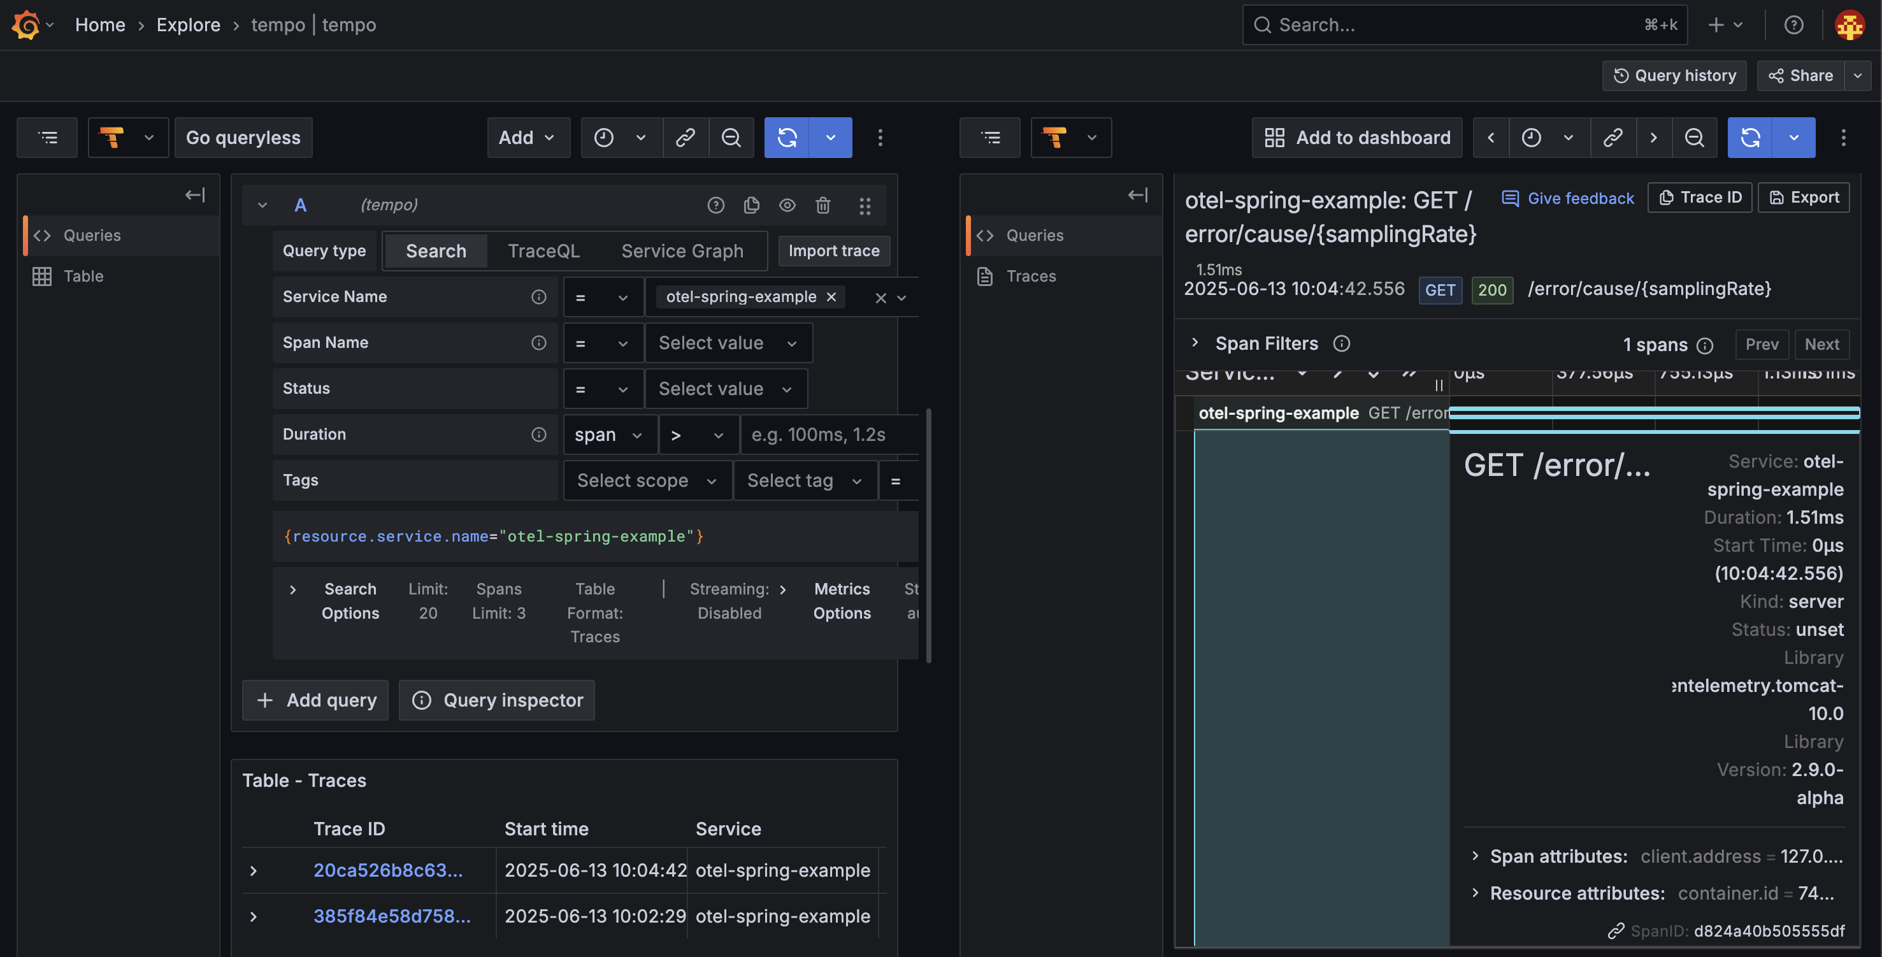Shift time range backward in right pane
The width and height of the screenshot is (1882, 957).
pyautogui.click(x=1491, y=138)
